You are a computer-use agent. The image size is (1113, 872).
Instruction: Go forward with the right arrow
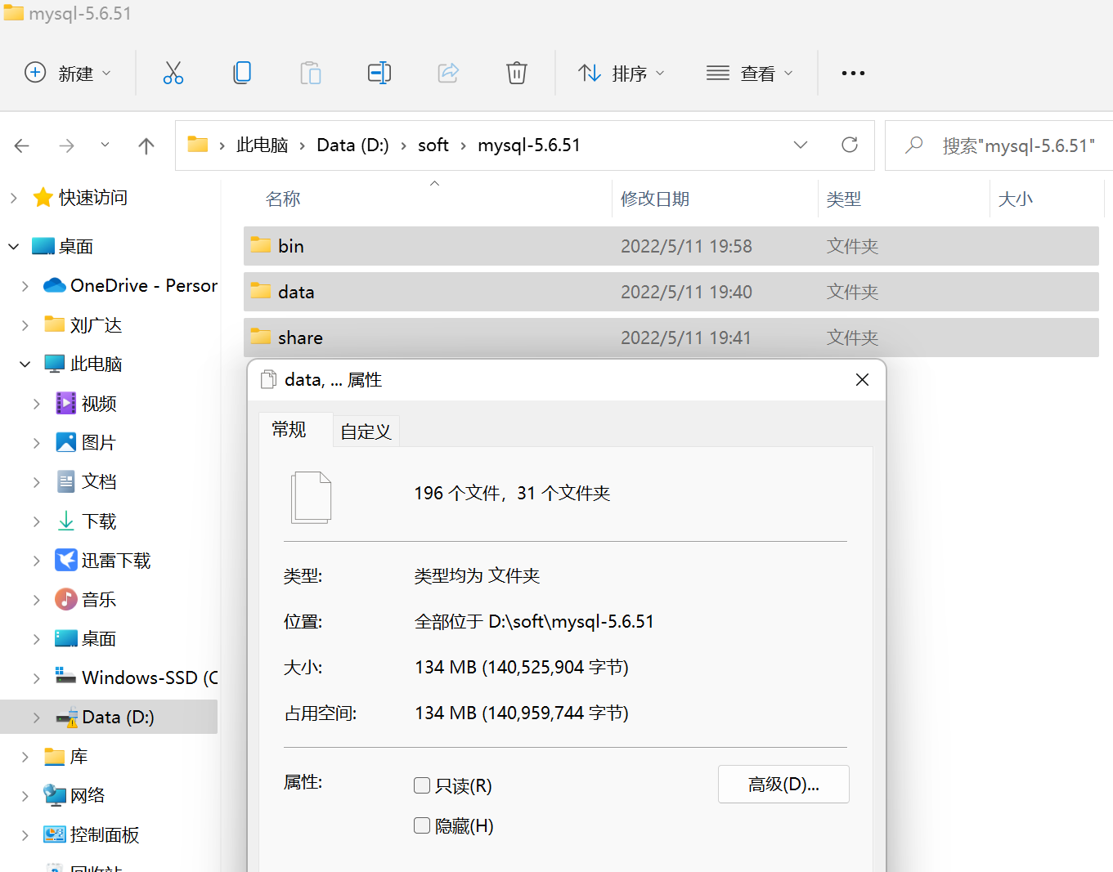tap(67, 145)
